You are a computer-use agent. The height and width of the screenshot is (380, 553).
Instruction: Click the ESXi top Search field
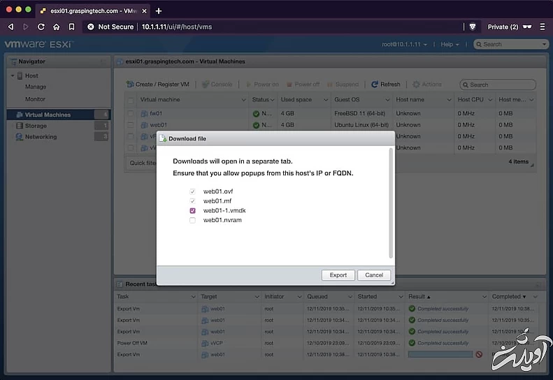[510, 44]
